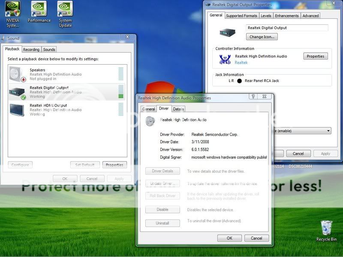The image size is (343, 257).
Task: Switch to the Supported Formats tab
Action: click(241, 16)
